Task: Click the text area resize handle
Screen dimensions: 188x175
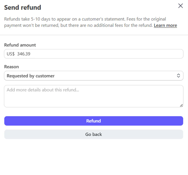Action: coord(181,105)
